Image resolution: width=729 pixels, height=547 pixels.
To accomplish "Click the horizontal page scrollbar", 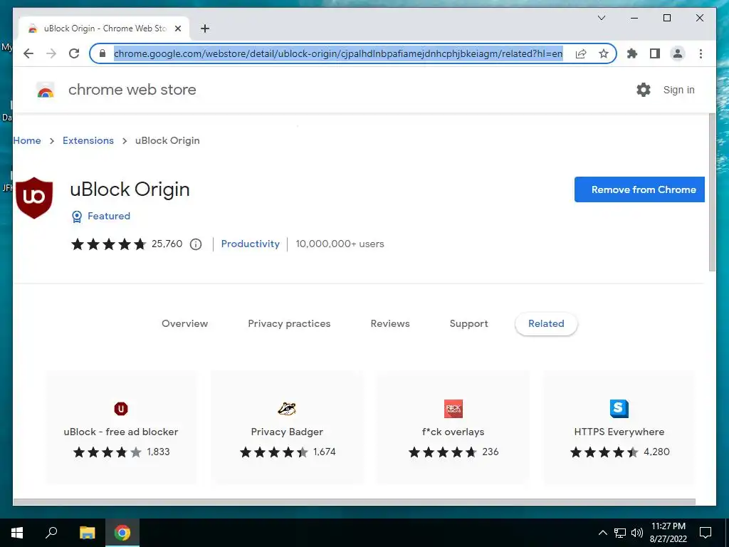I will (x=355, y=502).
